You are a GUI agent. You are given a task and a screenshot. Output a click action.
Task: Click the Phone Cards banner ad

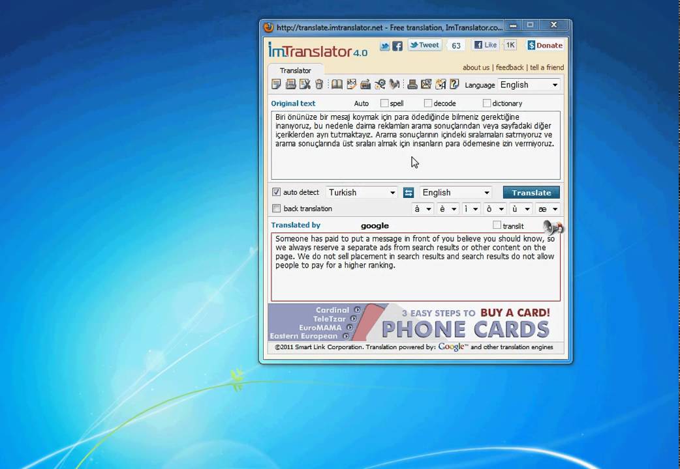416,322
